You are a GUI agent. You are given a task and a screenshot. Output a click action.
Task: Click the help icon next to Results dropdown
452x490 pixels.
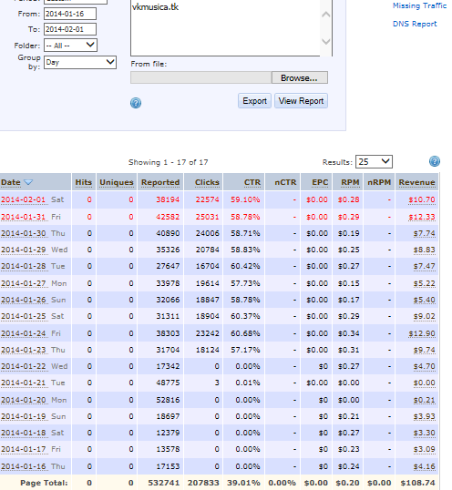point(434,161)
